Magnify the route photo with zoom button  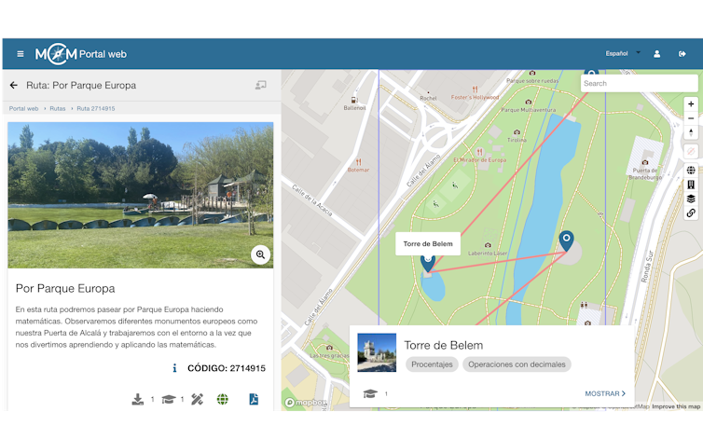pyautogui.click(x=260, y=254)
